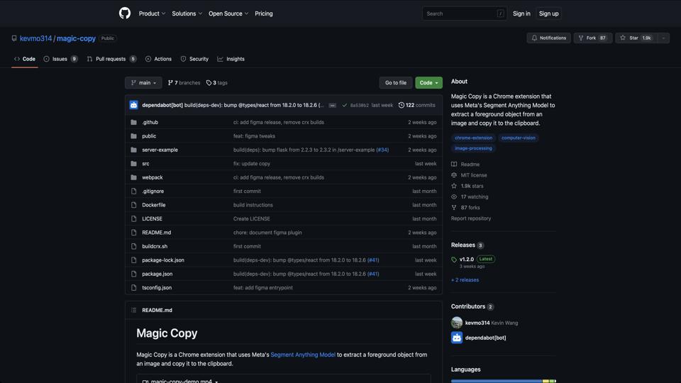Expand the commit message ellipsis button

(x=332, y=105)
